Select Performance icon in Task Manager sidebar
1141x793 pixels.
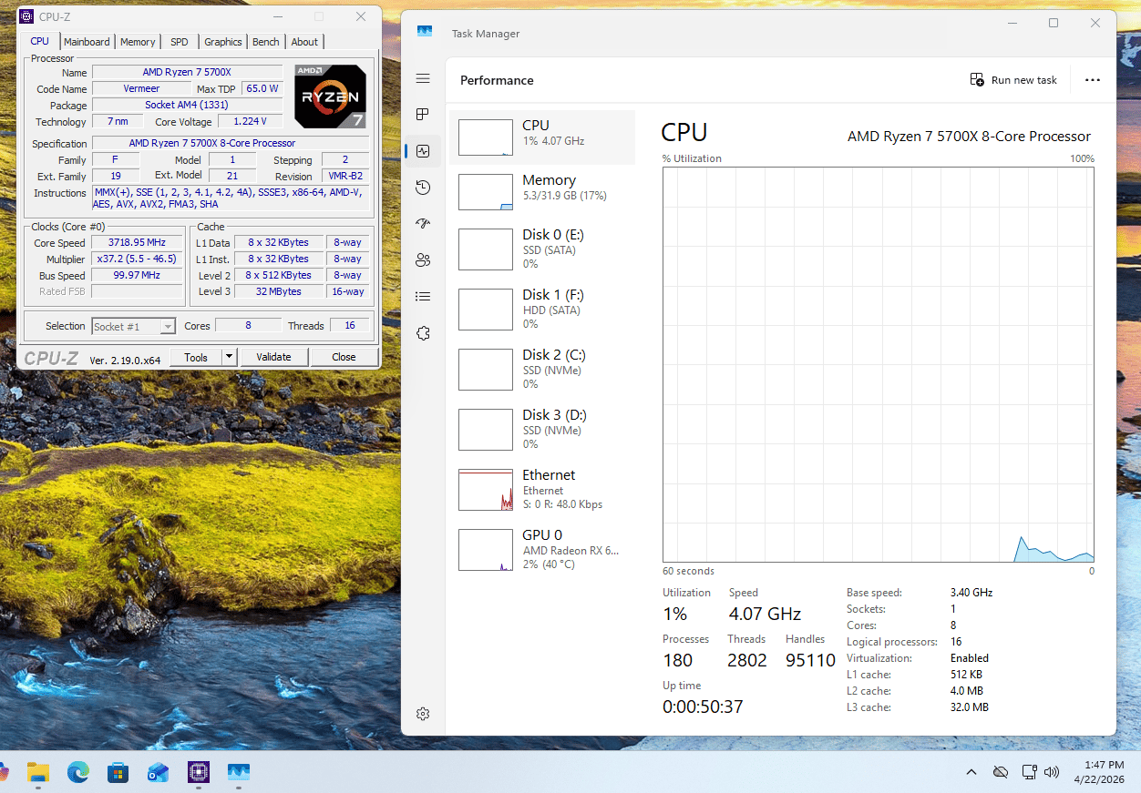click(x=423, y=151)
